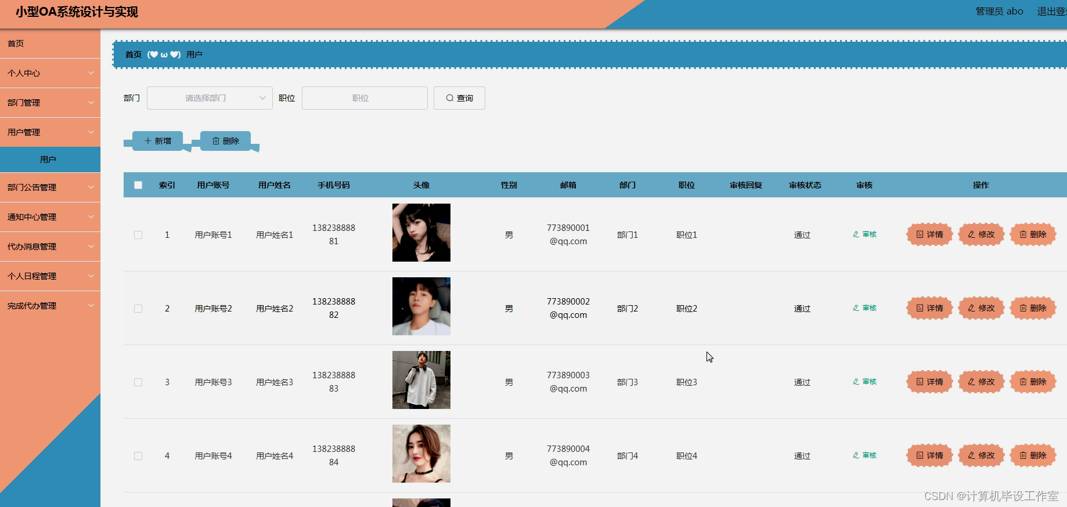Viewport: 1067px width, 507px height.
Task: Click the 新增 add button
Action: coord(158,141)
